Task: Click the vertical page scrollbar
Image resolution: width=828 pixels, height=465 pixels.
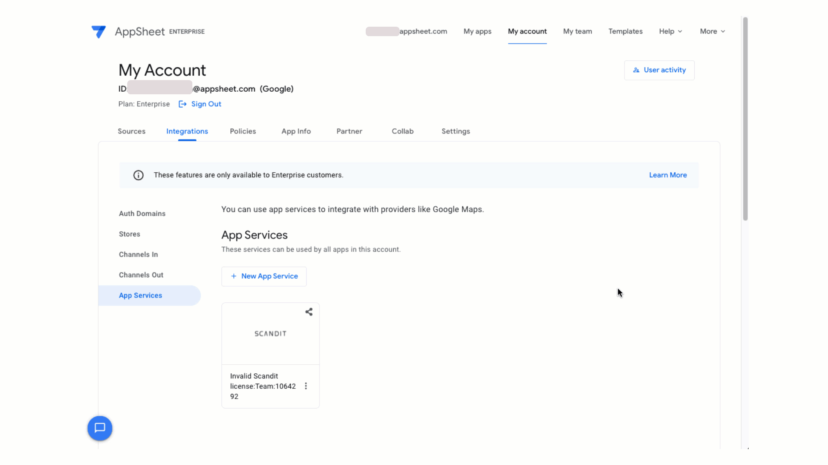Action: click(x=745, y=119)
